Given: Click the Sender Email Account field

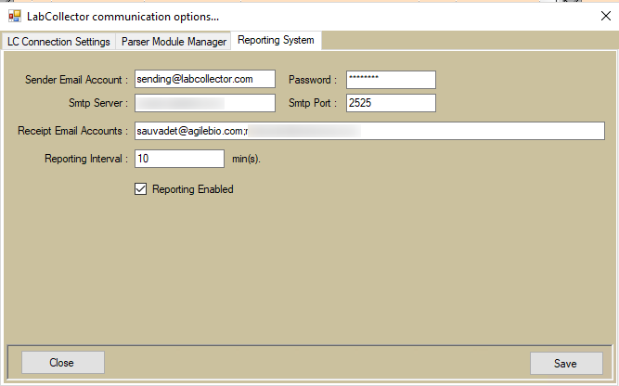Looking at the screenshot, I should (205, 79).
